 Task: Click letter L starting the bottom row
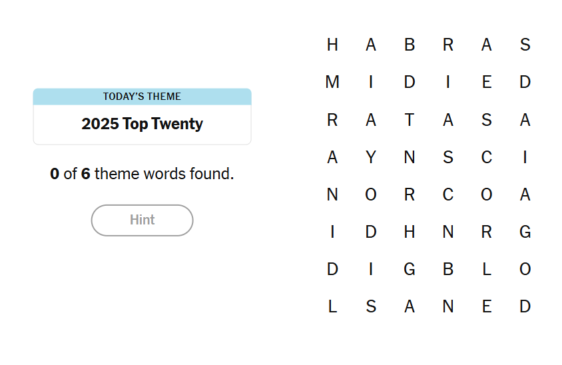[x=332, y=306]
